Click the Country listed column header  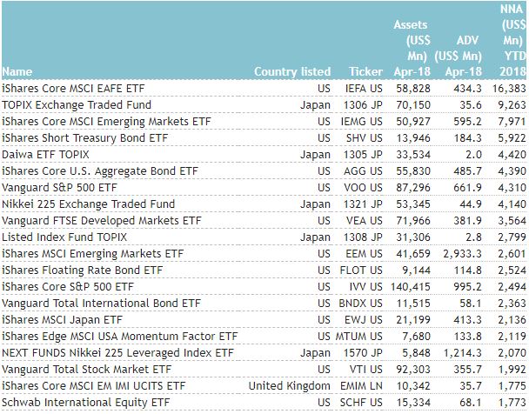point(292,71)
